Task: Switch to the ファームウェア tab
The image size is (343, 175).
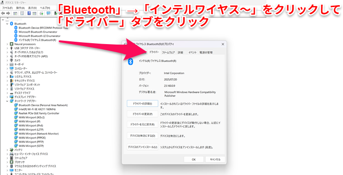Action: pyautogui.click(x=168, y=53)
